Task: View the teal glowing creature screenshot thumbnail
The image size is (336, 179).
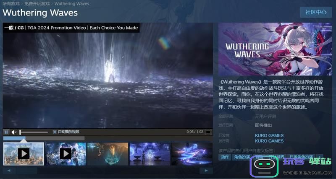Action: click(108, 154)
